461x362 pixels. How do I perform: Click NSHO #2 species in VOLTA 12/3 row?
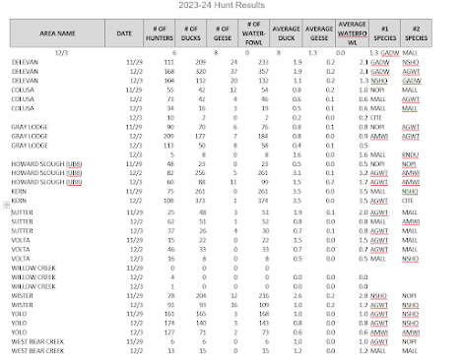(411, 259)
